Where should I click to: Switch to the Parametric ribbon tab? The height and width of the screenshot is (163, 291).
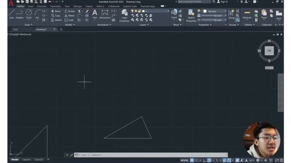tap(55, 6)
